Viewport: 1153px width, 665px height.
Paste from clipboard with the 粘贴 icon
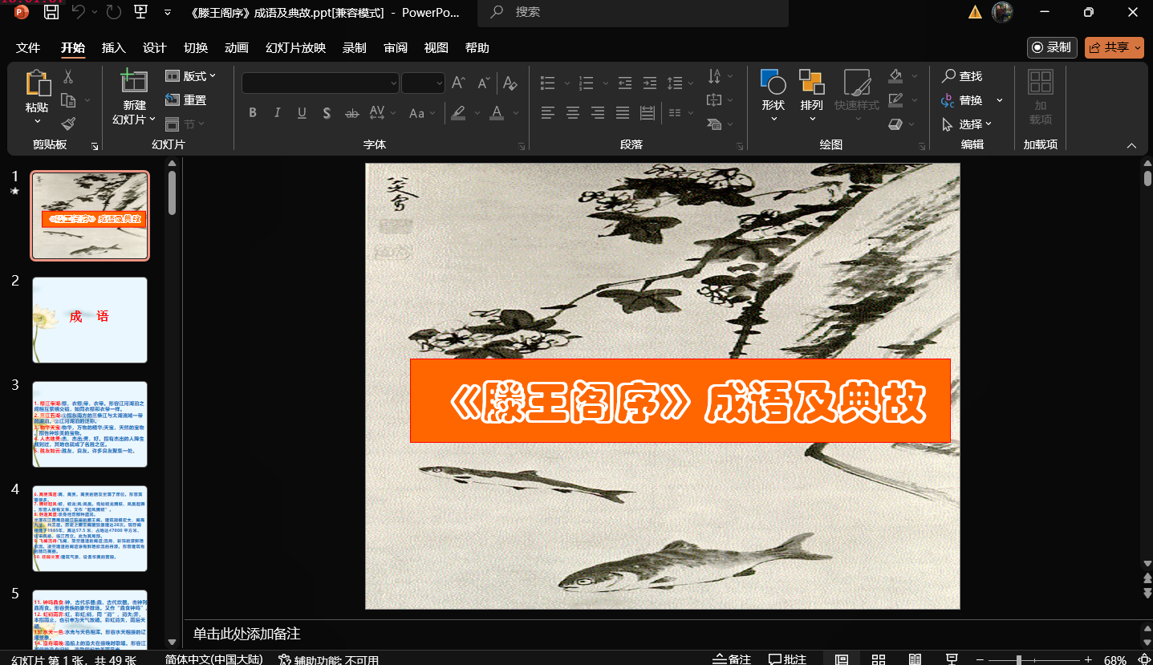click(x=37, y=83)
